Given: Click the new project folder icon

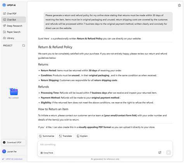Looking at the screenshot, I should (24, 45).
